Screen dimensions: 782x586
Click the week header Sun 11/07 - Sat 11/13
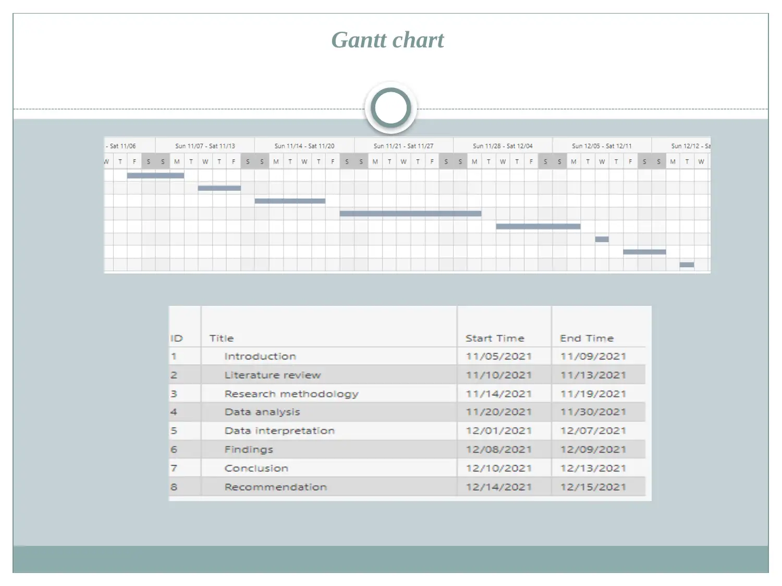pos(205,146)
